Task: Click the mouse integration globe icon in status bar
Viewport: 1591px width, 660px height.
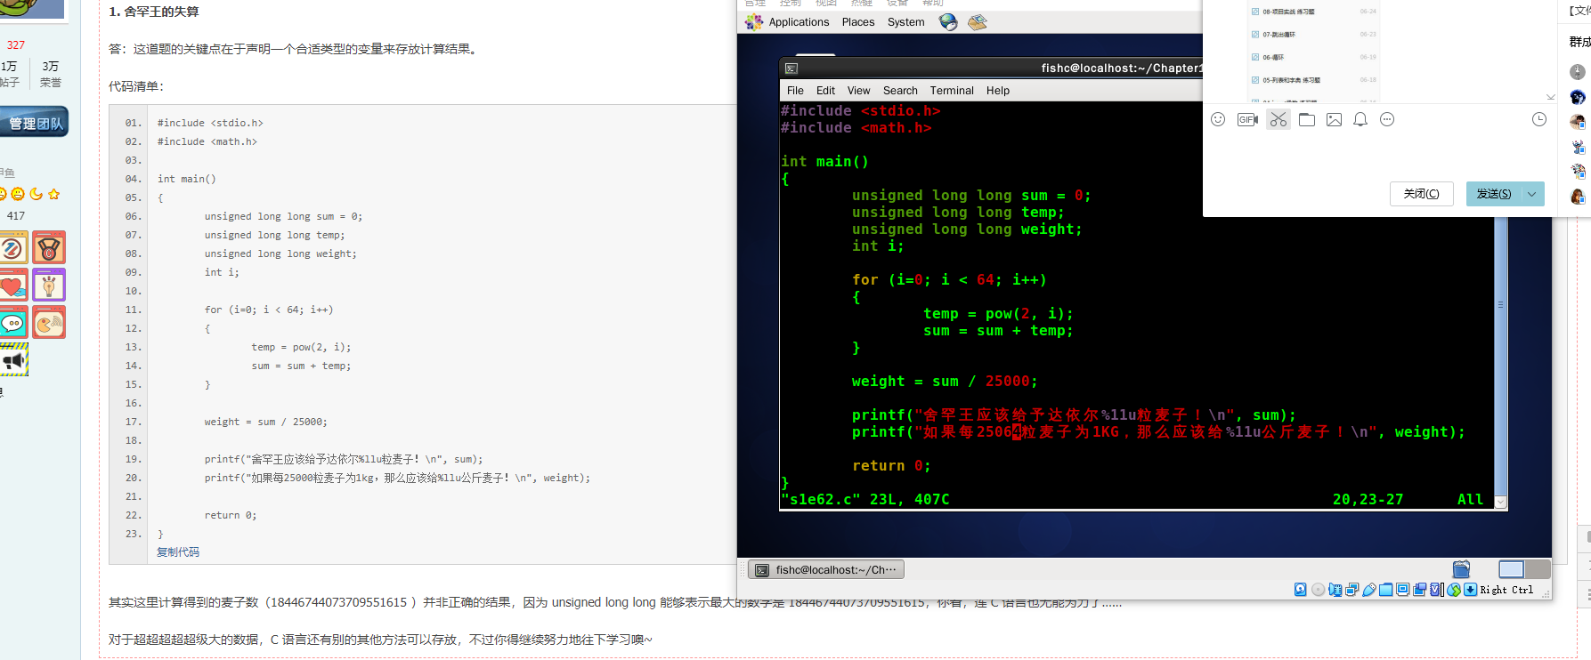Action: click(1454, 590)
